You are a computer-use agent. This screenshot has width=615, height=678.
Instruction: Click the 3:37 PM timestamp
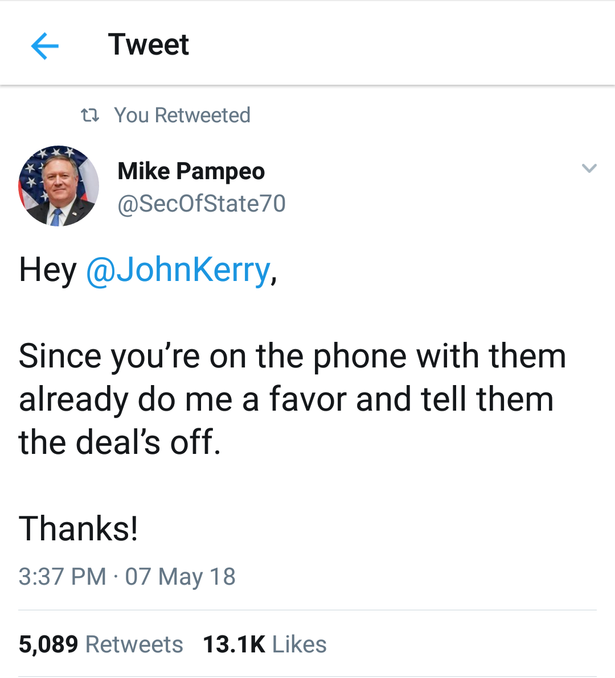pyautogui.click(x=62, y=577)
